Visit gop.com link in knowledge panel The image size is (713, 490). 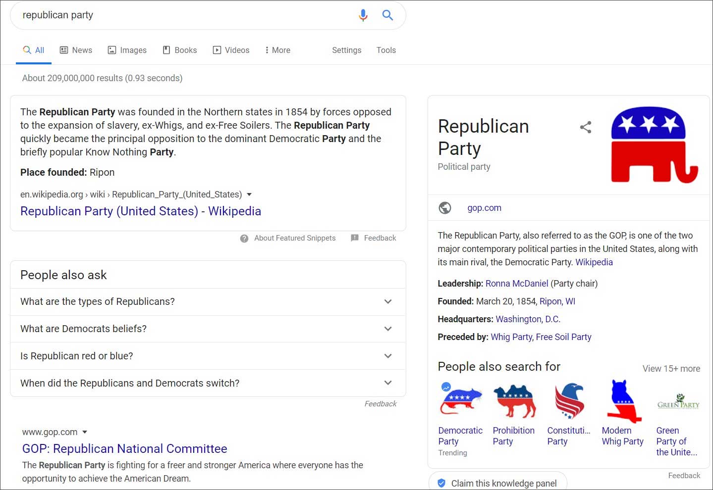tap(484, 208)
